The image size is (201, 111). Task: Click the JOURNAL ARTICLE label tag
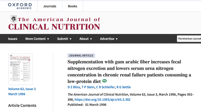click(81, 55)
